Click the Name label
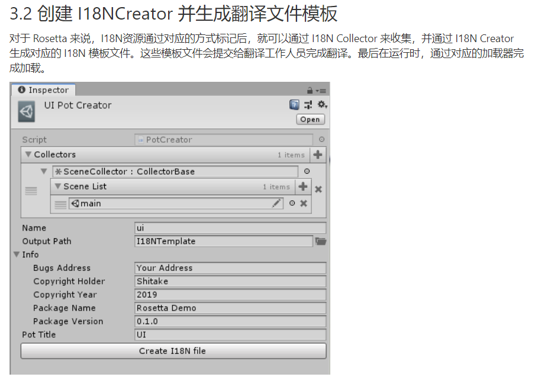The height and width of the screenshot is (377, 538). pyautogui.click(x=34, y=228)
